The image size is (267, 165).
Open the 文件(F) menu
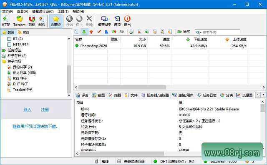pyautogui.click(x=8, y=11)
